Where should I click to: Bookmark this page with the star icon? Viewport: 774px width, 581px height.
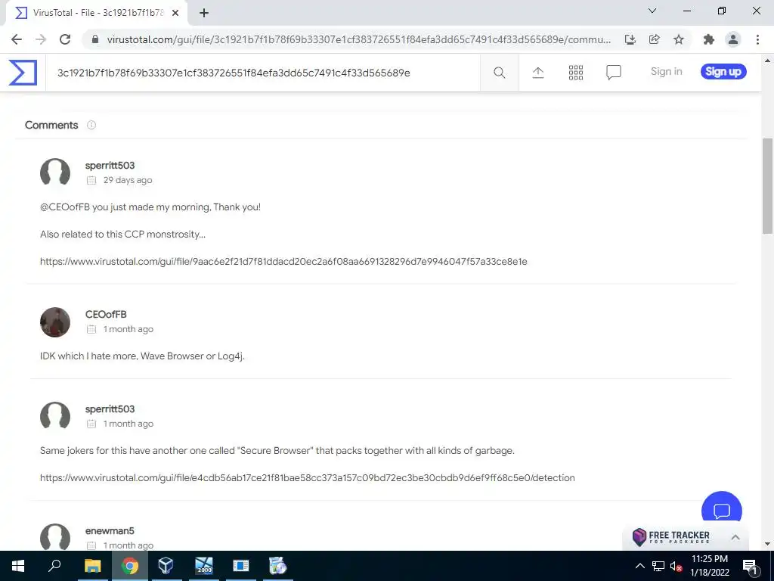679,39
